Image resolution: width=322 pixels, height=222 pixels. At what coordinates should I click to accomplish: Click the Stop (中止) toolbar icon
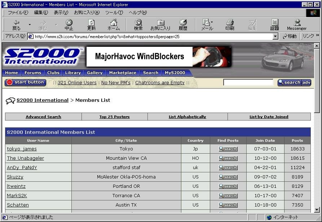pos(69,25)
